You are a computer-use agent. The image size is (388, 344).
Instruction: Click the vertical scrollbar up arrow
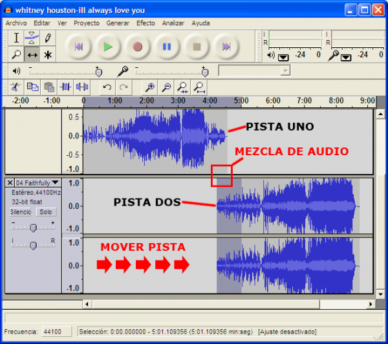point(380,114)
